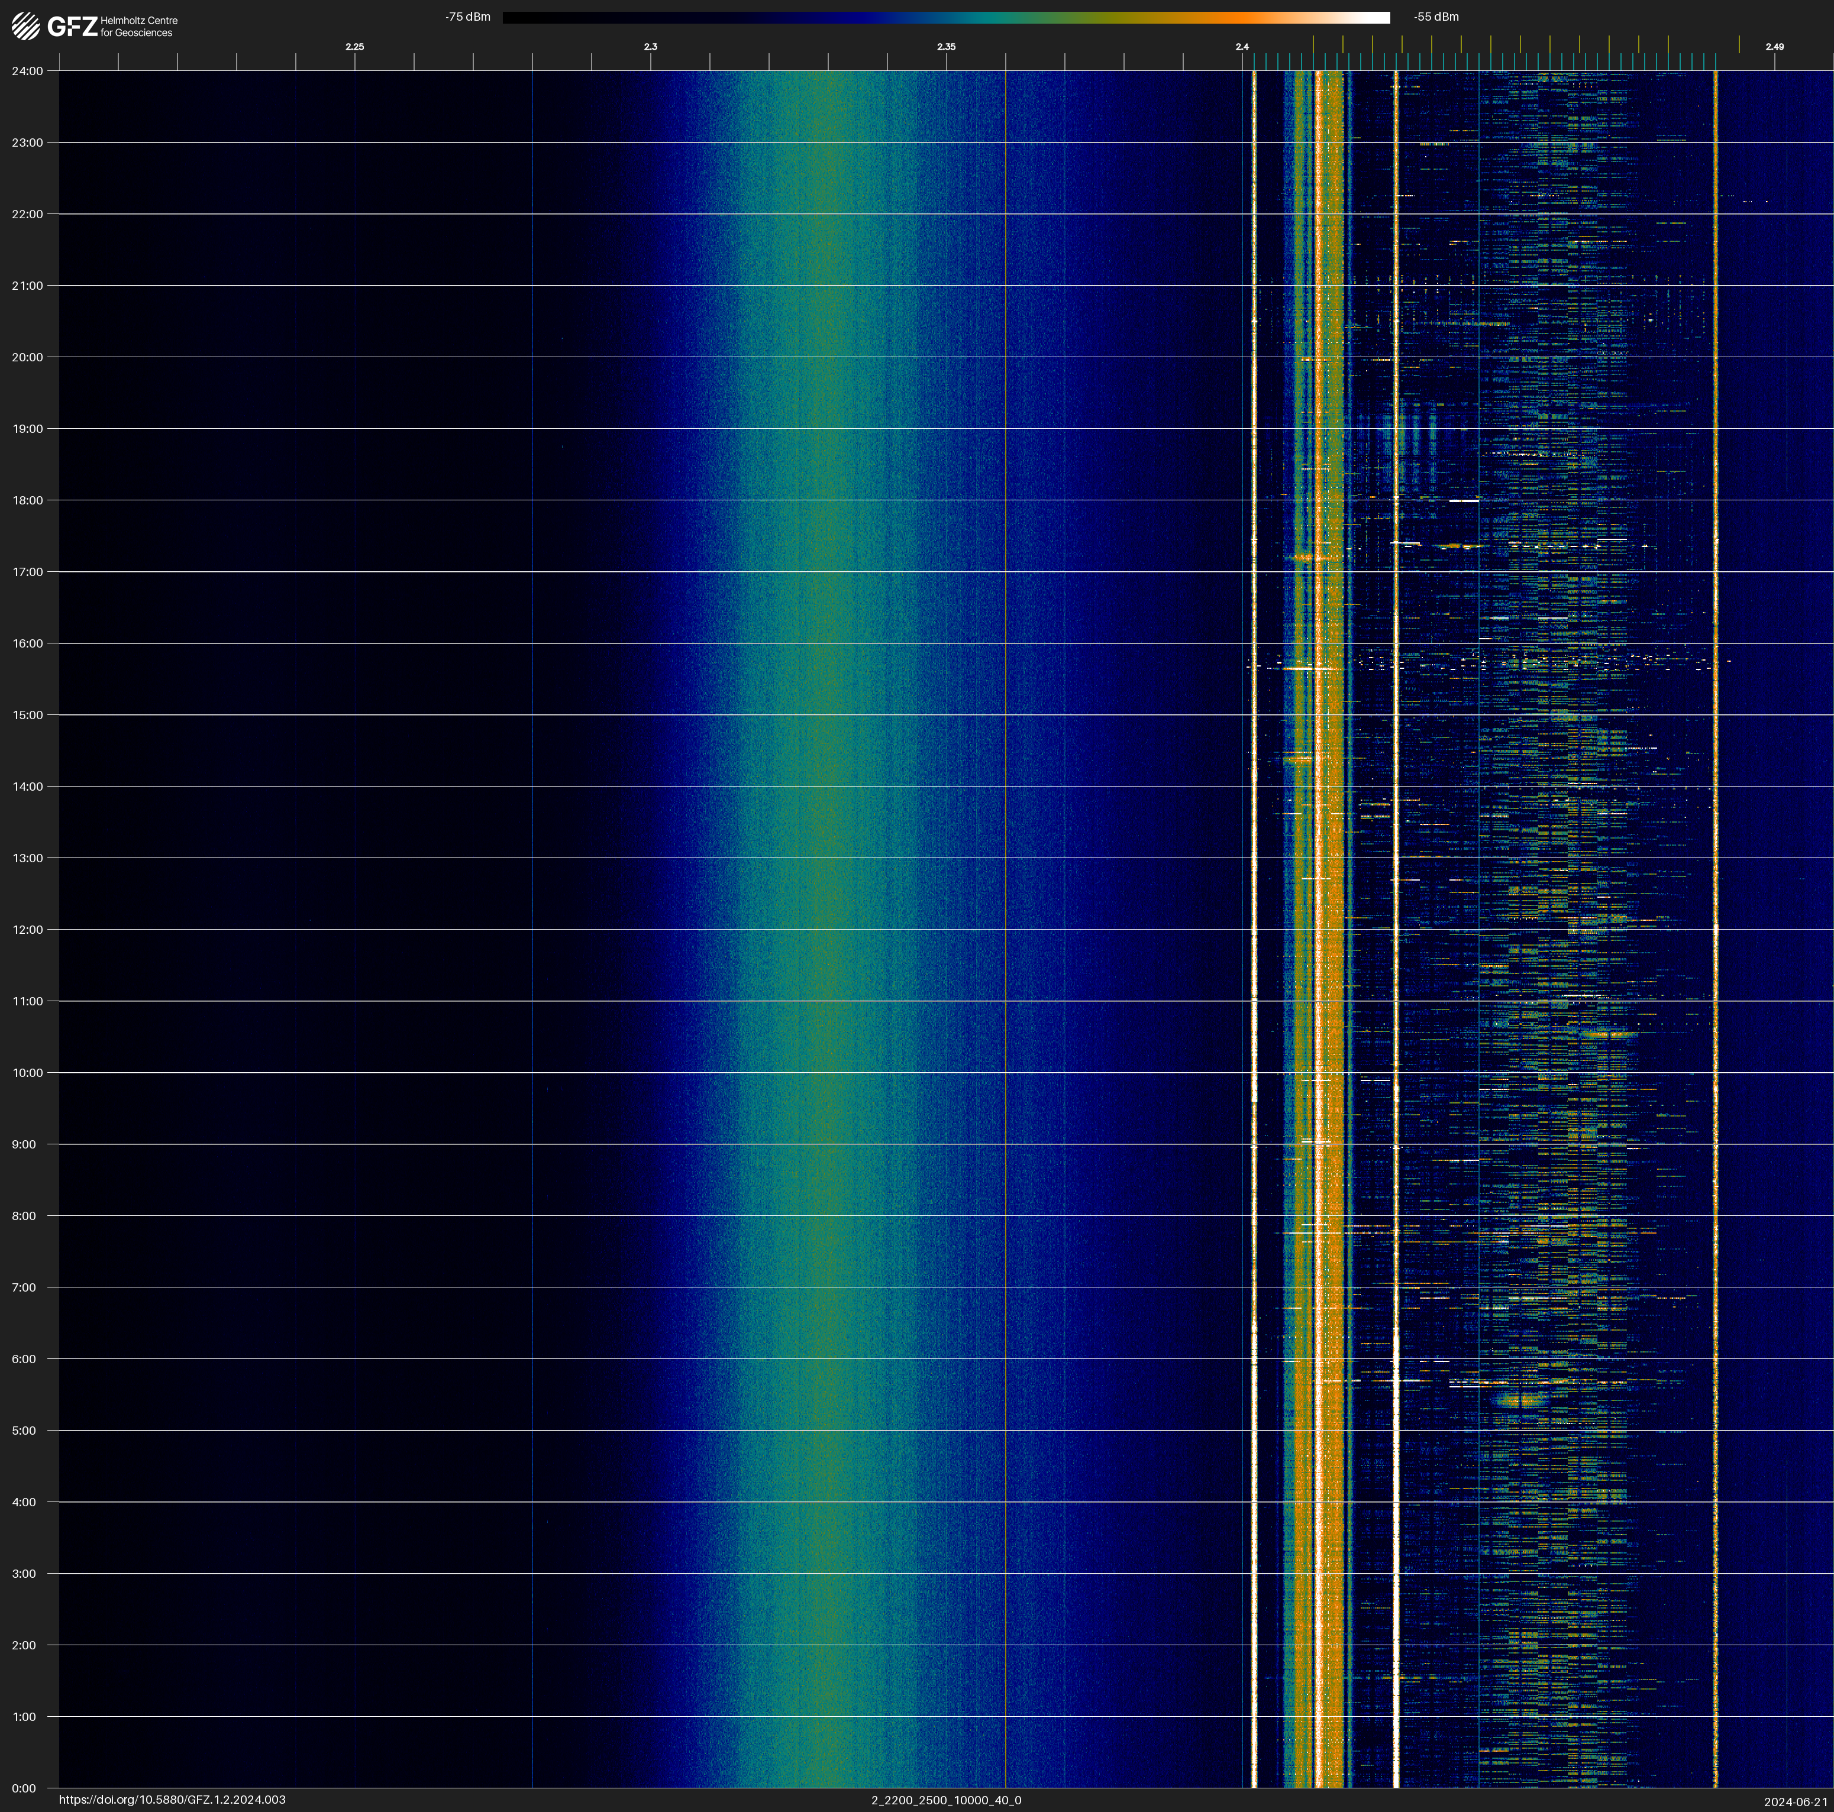Click the -75 dBm scale label
This screenshot has height=1812, width=1834.
pyautogui.click(x=468, y=17)
